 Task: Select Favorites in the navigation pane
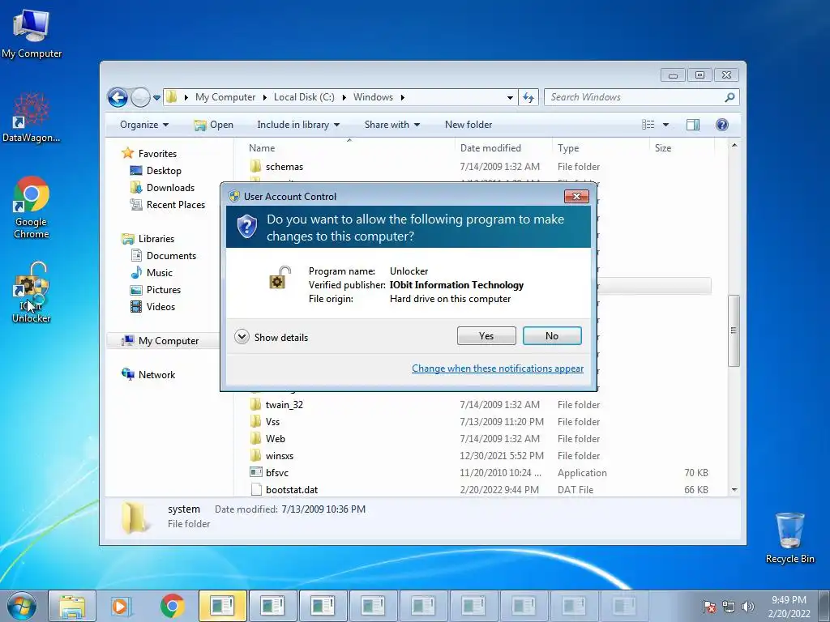[157, 153]
